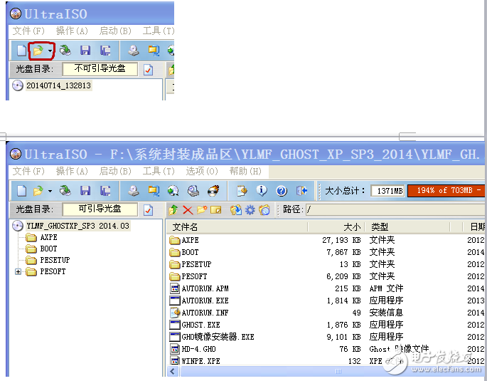Viewport: 487px width, 381px height.
Task: Click the 1371MB total size field
Action: [x=387, y=191]
